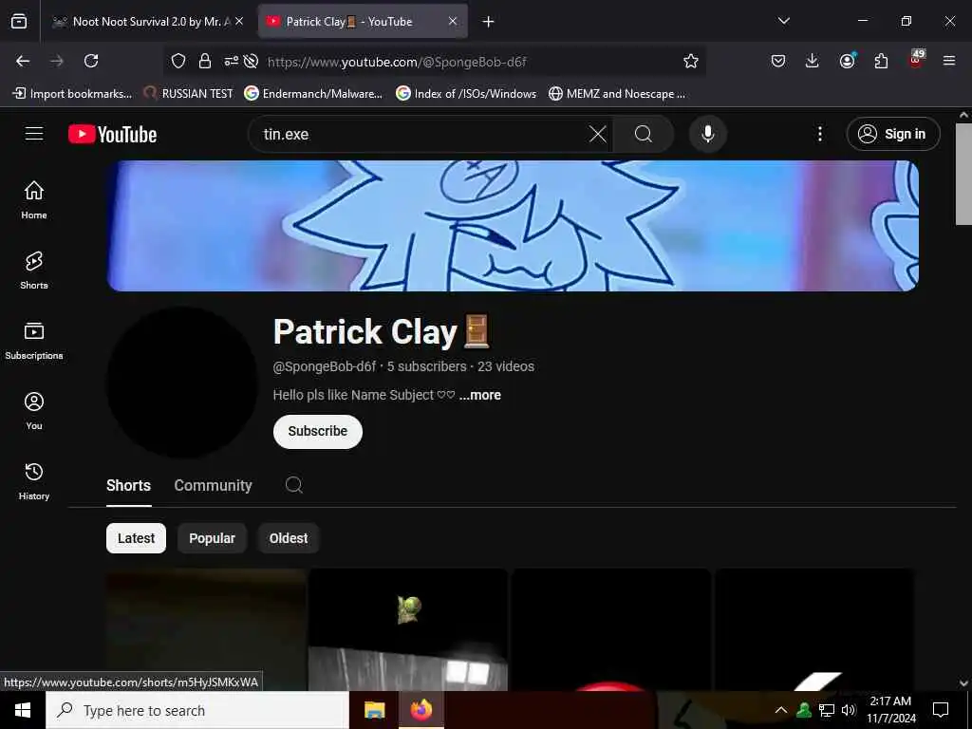Click the channel banner image

point(513,226)
